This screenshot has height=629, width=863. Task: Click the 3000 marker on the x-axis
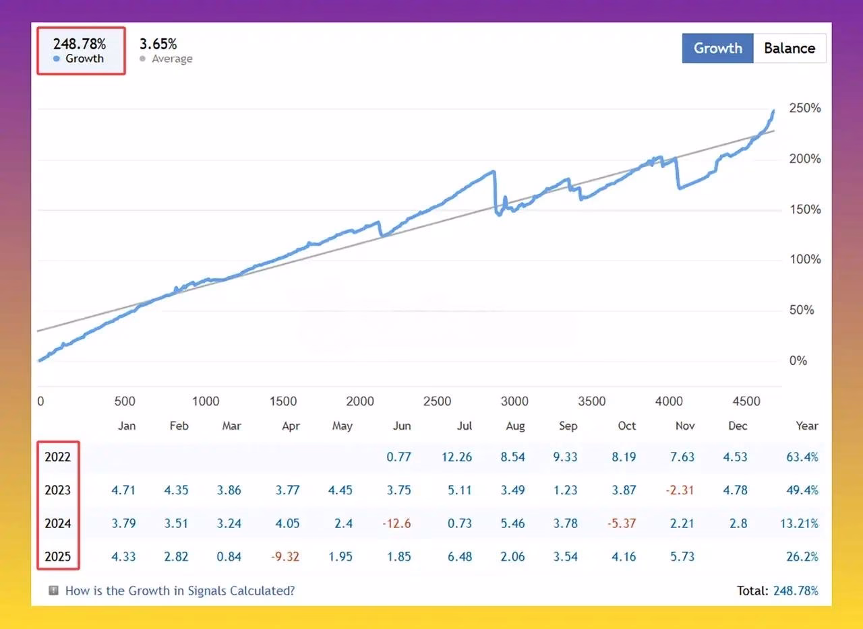[514, 401]
